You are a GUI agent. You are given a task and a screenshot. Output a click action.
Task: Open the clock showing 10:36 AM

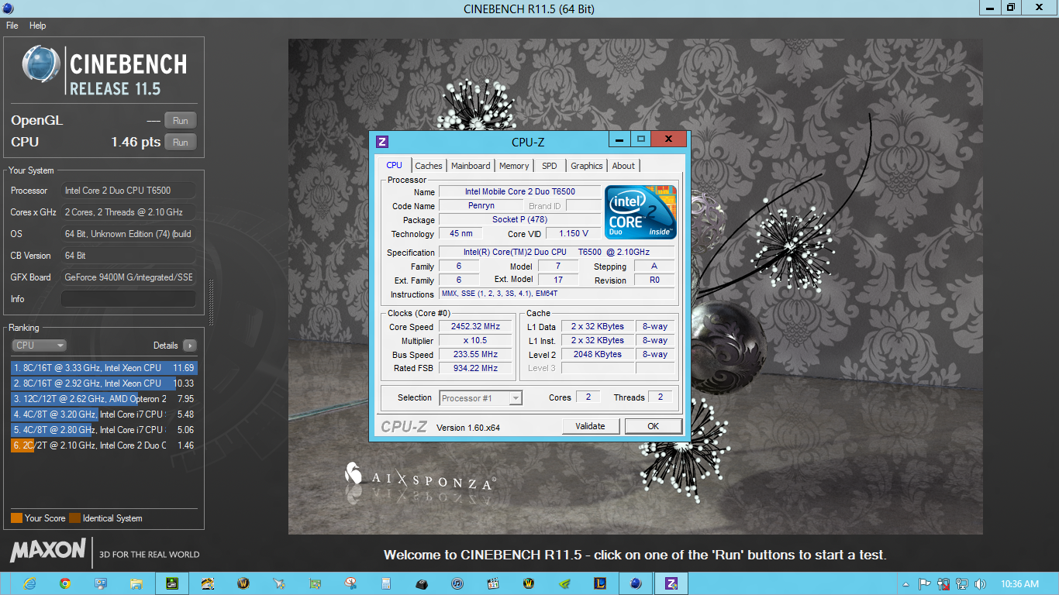point(1020,584)
